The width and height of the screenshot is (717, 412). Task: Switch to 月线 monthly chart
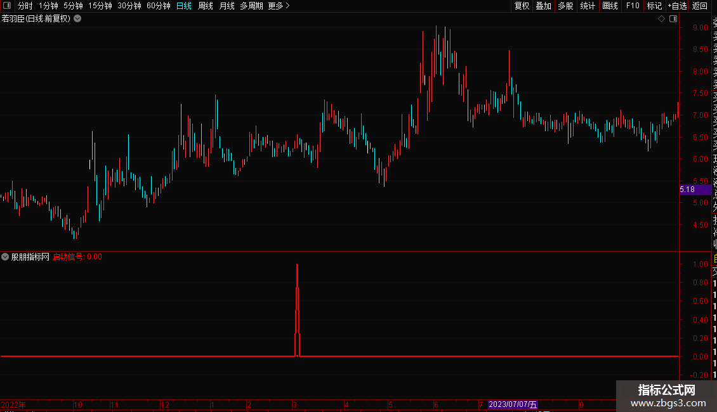[x=227, y=6]
